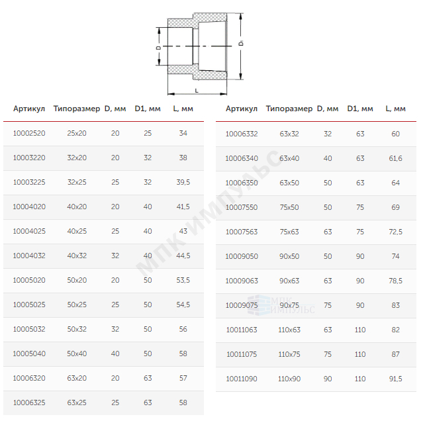The image size is (425, 425).
Task: Click the 90x50 size cell
Action: (x=289, y=256)
